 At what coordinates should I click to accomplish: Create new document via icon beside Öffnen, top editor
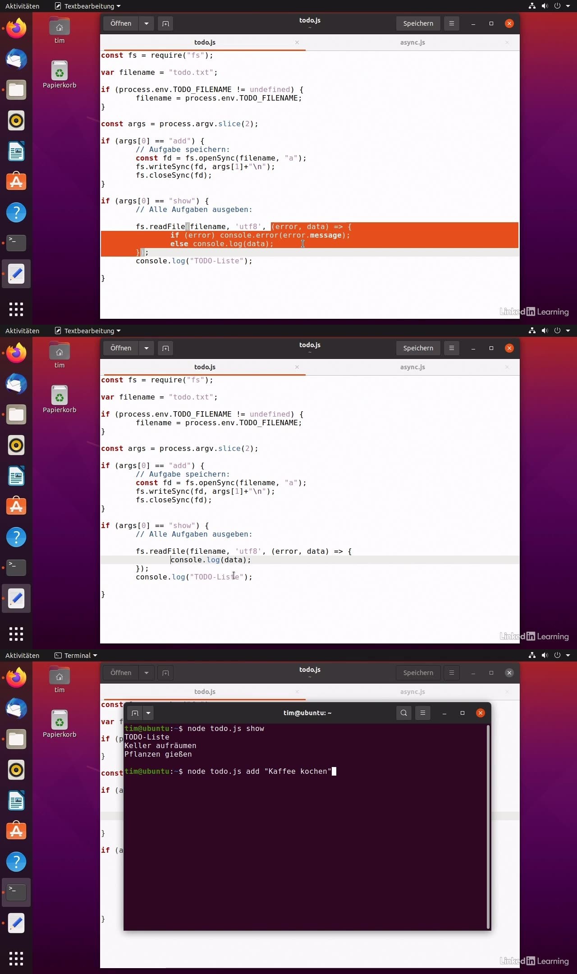[x=165, y=23]
